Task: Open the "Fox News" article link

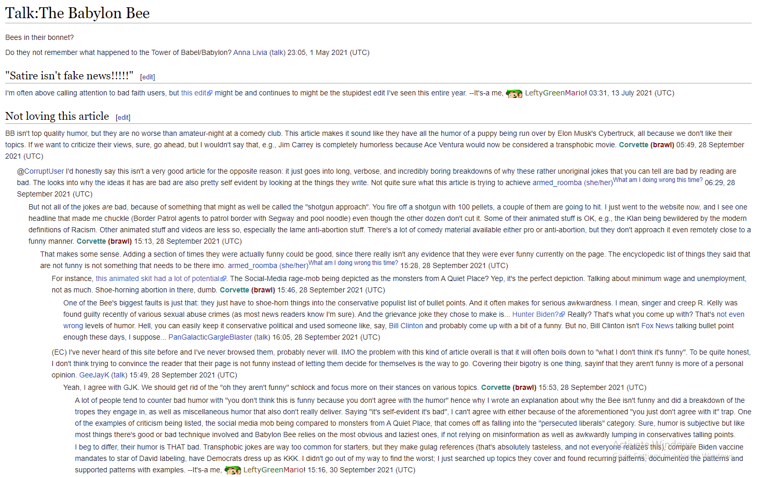Action: (x=657, y=326)
